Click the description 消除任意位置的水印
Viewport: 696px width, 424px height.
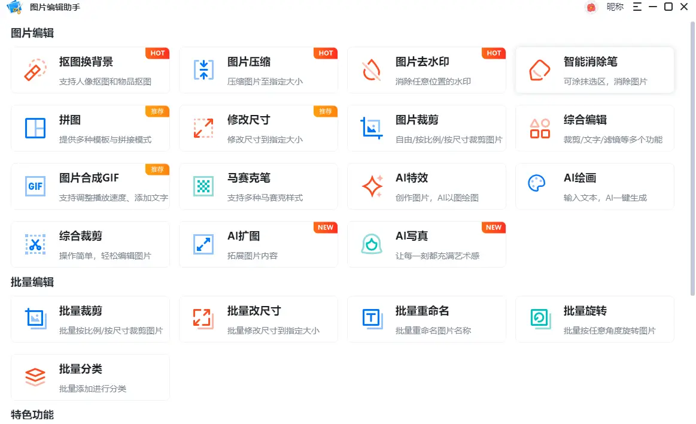pos(433,81)
